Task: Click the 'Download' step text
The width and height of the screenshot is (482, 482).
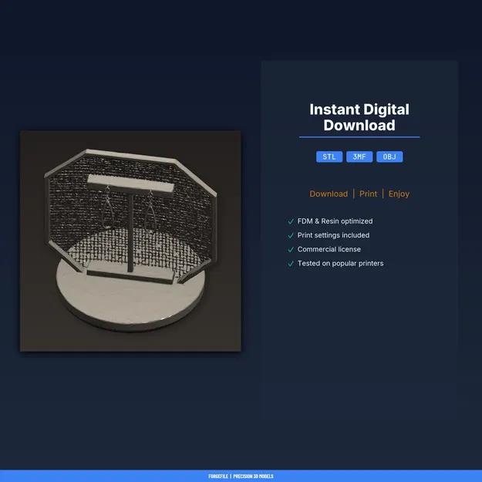Action: (329, 194)
